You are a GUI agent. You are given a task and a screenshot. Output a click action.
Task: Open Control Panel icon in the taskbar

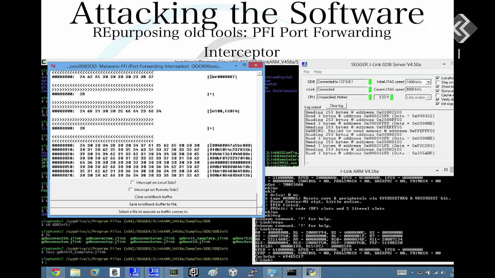pos(272,272)
